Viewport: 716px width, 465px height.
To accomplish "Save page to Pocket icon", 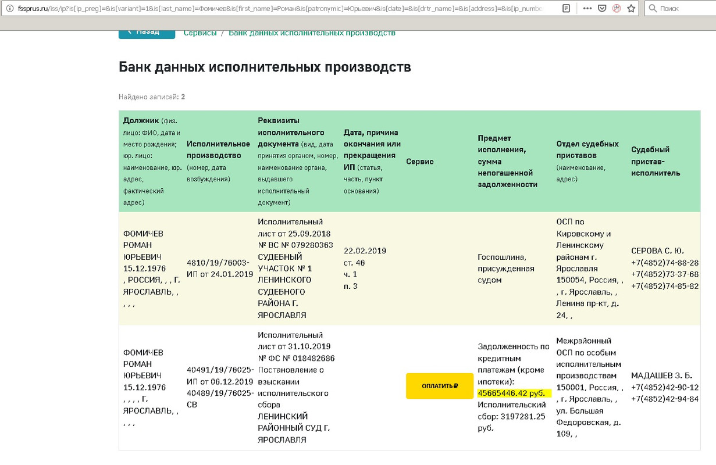I will coord(602,9).
